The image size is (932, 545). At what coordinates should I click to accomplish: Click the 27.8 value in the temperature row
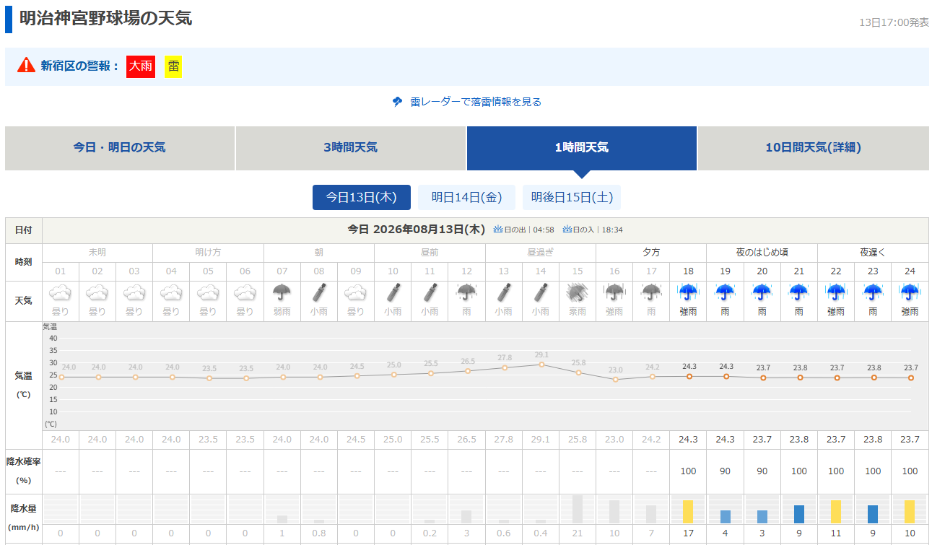tap(504, 440)
